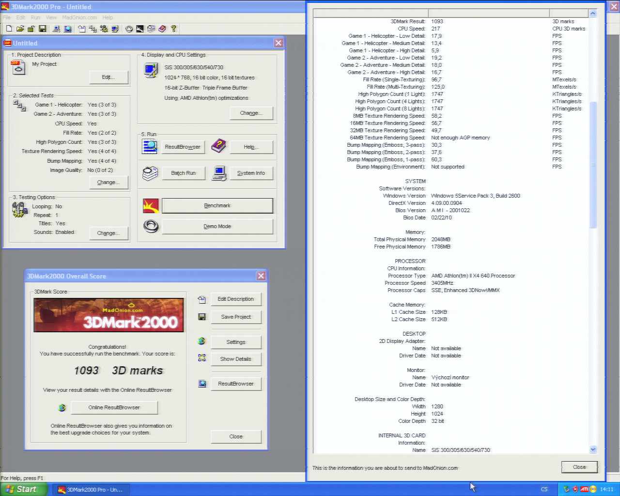Click the information list scrollbar up arrow

(593, 14)
